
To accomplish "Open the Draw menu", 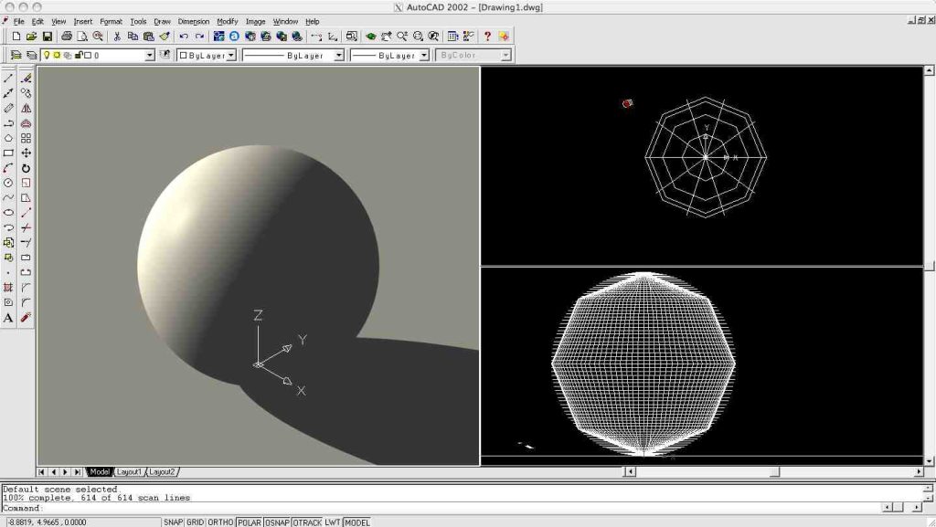I will click(162, 21).
